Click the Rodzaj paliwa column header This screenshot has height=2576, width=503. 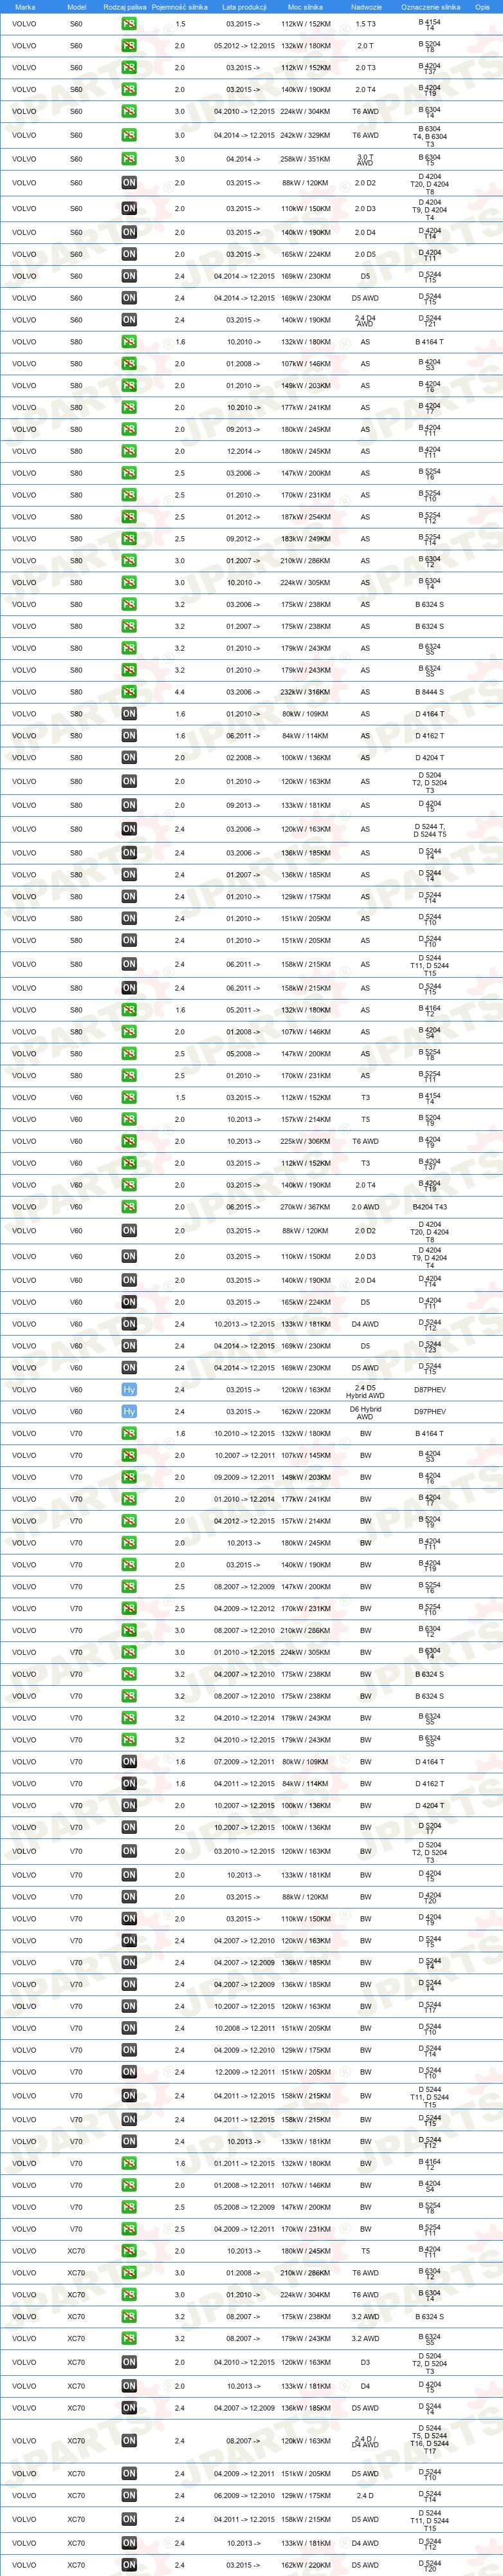pos(125,7)
